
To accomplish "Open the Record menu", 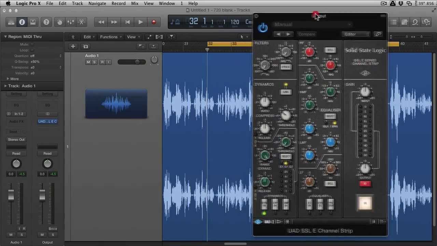I will coord(118,3).
